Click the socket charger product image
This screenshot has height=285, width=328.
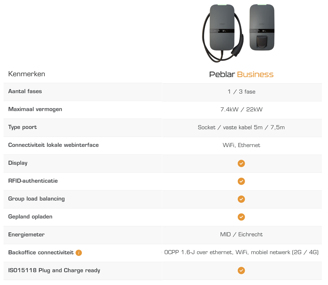pyautogui.click(x=262, y=27)
